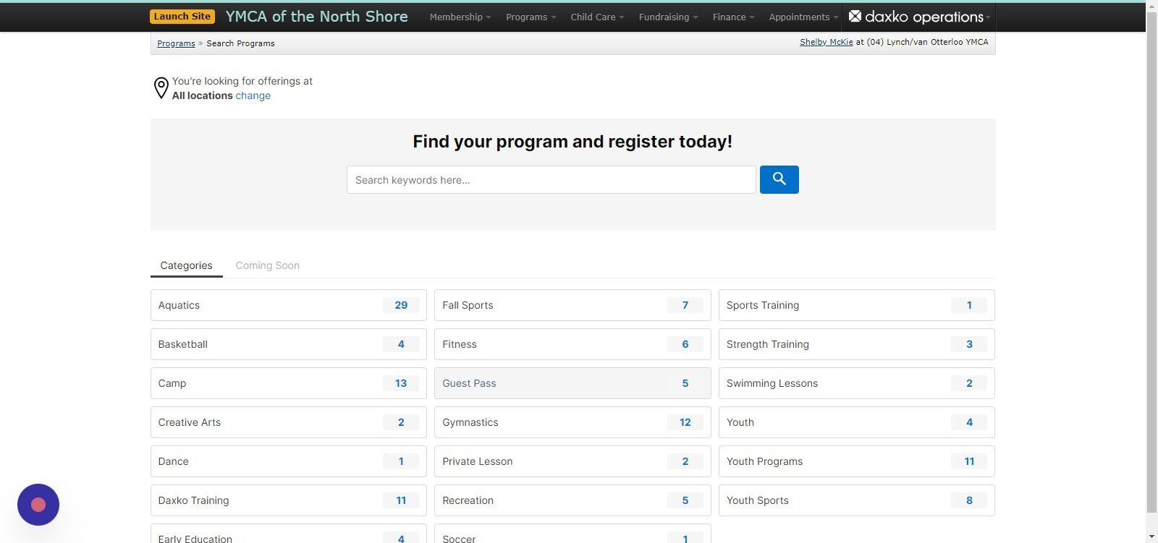Click the Daxko envelope logo icon
This screenshot has height=543, width=1158.
855,16
